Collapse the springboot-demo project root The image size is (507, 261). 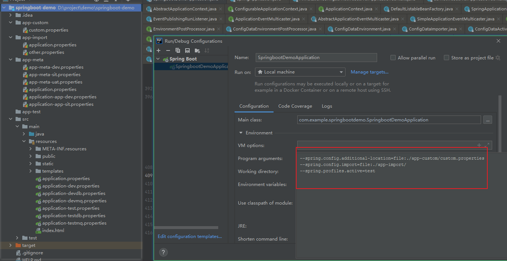coord(4,8)
